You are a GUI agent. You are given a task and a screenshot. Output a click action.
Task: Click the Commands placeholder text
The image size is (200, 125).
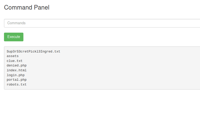tap(16, 23)
